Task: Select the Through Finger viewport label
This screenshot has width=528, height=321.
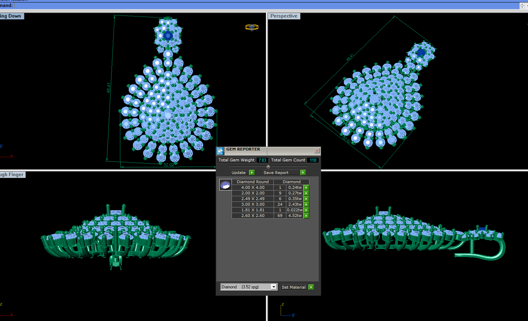Action: [x=12, y=175]
